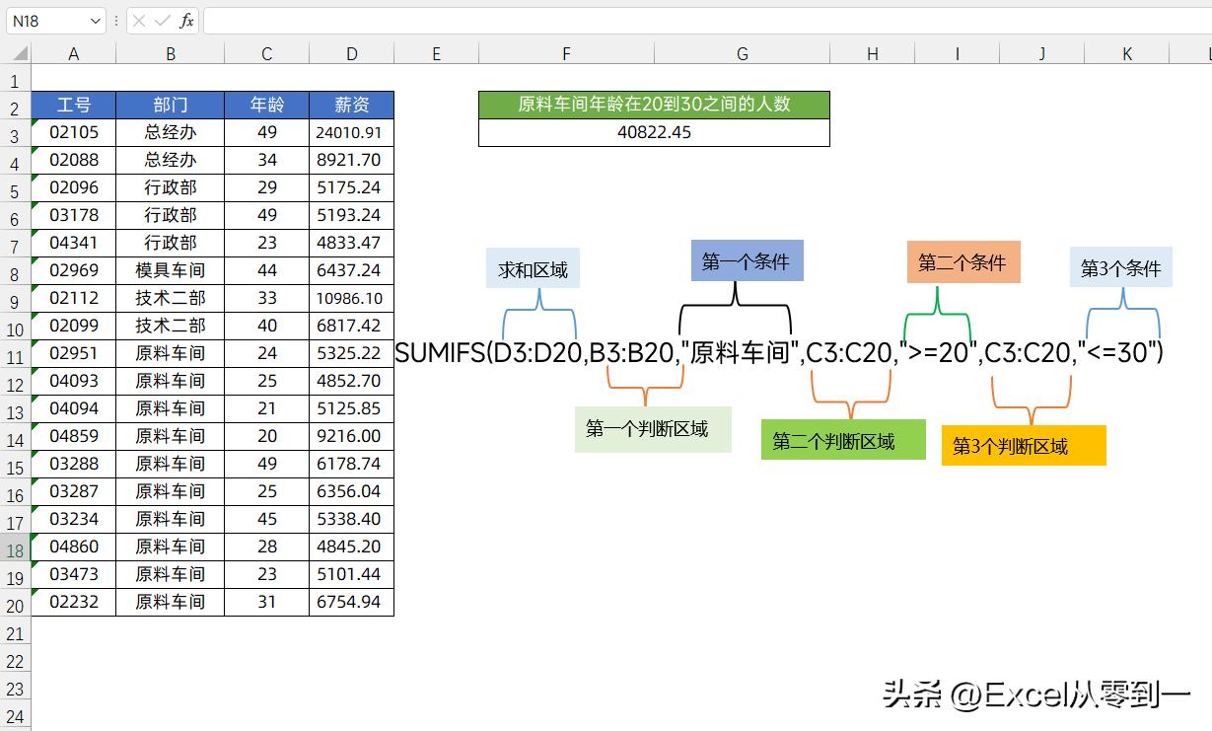Click the cell showing 40822.45
Screen dimensions: 1212x731
[x=654, y=131]
